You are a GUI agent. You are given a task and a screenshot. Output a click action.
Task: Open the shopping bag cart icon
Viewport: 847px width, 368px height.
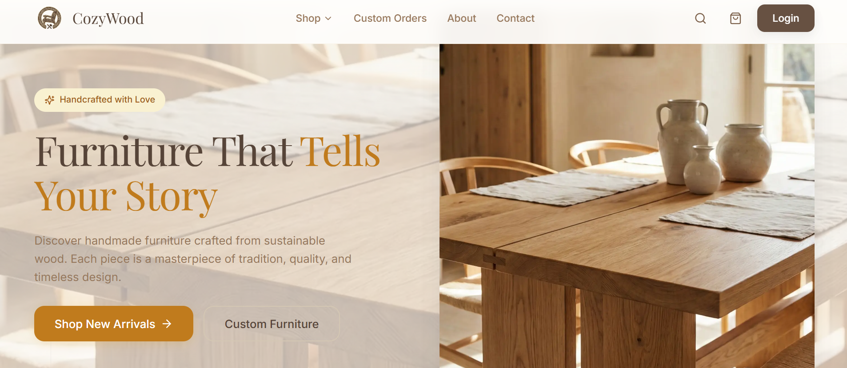[735, 18]
